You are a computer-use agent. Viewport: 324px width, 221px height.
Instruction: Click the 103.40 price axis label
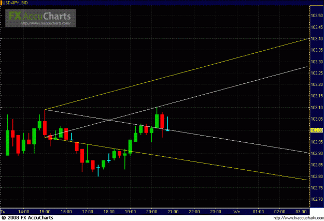(317, 39)
